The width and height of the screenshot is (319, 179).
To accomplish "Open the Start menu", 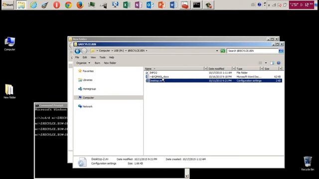I will [8, 4].
